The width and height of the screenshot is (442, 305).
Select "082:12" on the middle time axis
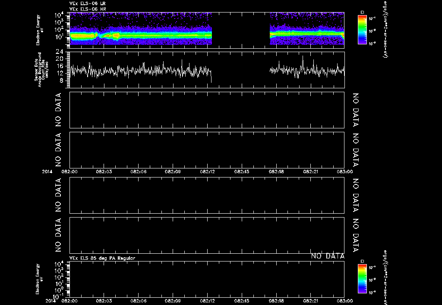[x=207, y=171]
